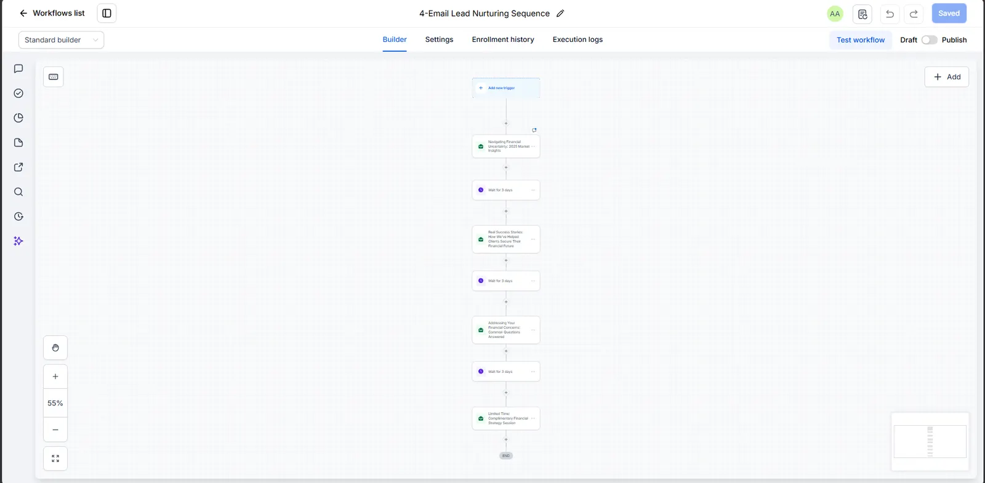
Task: Toggle the Draft/Publish switch
Action: [929, 40]
